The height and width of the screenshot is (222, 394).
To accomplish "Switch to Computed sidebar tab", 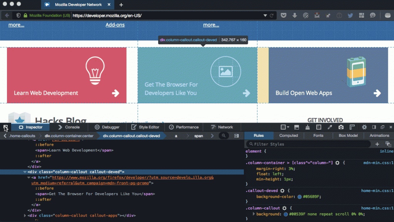I will tap(289, 135).
